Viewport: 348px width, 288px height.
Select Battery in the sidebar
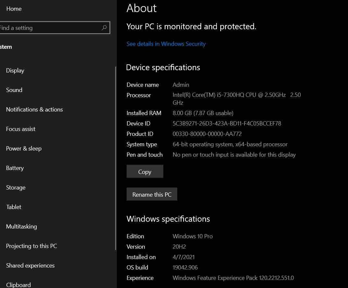15,168
